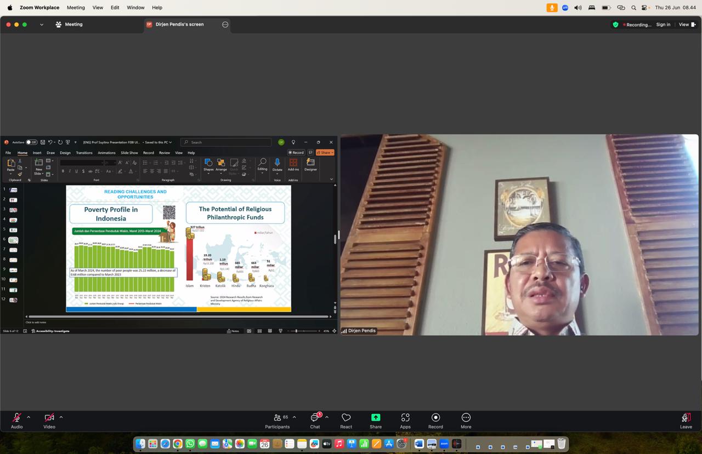Expand the Chat options arrow
The height and width of the screenshot is (454, 702).
pos(327,417)
